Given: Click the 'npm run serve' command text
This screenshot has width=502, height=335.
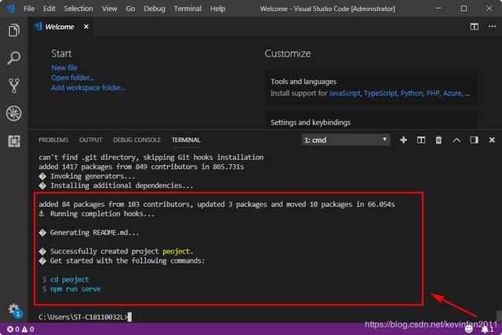Looking at the screenshot, I should [75, 289].
